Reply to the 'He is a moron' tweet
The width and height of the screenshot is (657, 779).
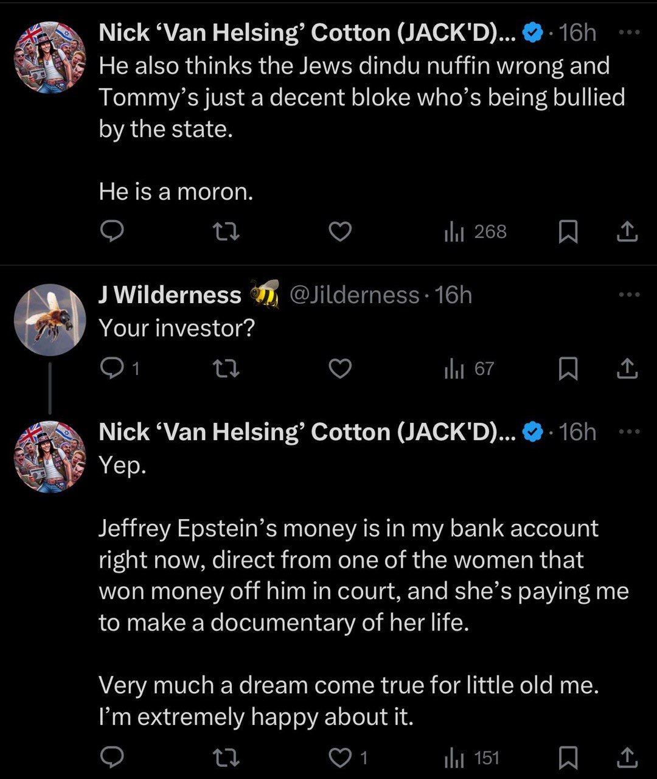pos(112,231)
